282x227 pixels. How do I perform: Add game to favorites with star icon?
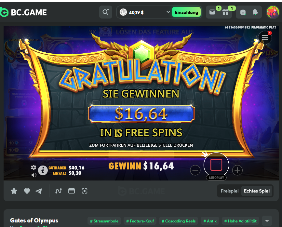[14, 191]
